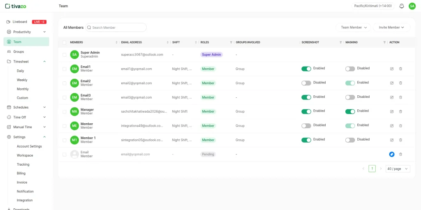Click the tivazo logo
This screenshot has height=210, width=421.
(x=16, y=6)
